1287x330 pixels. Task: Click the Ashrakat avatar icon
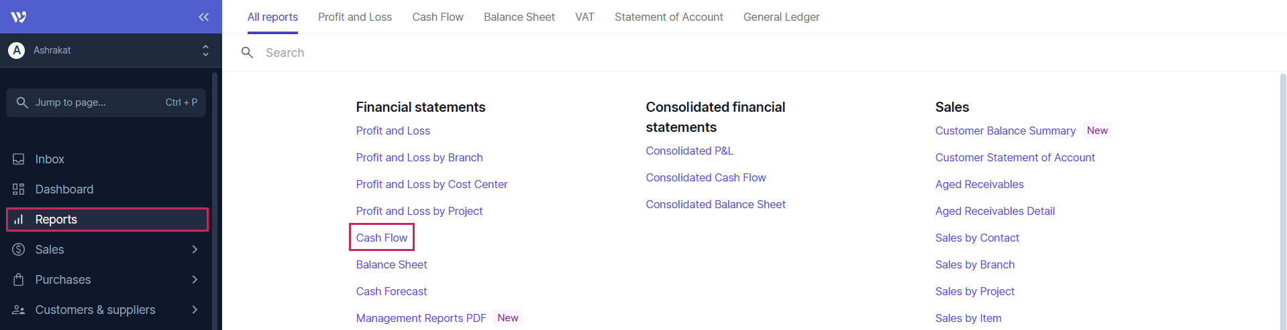tap(17, 50)
